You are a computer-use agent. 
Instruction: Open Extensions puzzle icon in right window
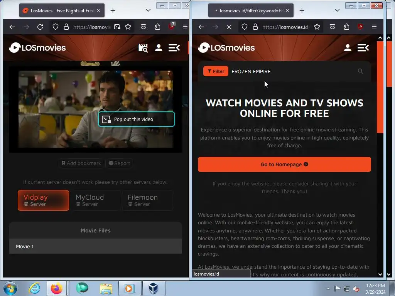[x=346, y=27]
